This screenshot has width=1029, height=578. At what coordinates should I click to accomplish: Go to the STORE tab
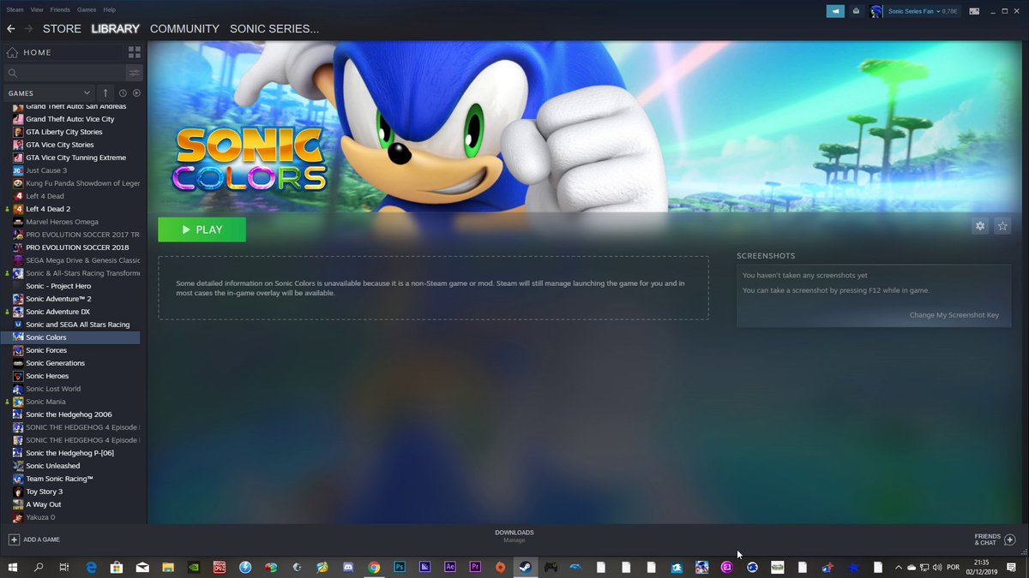coord(62,29)
